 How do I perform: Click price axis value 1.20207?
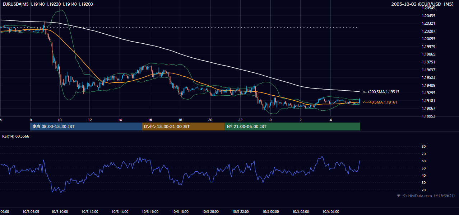[428, 32]
